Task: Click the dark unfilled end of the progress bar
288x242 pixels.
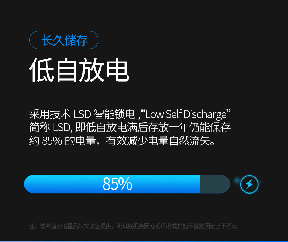Action: pos(215,184)
